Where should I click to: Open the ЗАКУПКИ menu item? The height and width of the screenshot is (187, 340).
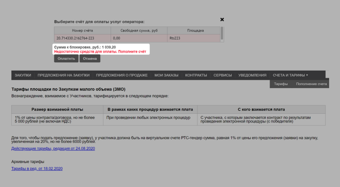pos(23,75)
